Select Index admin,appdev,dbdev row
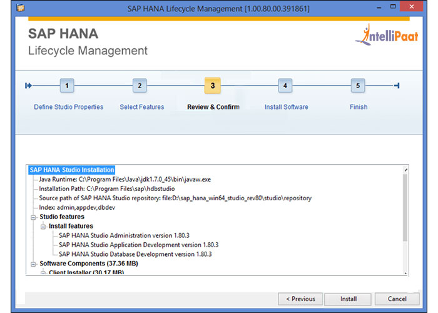The height and width of the screenshot is (313, 438). pyautogui.click(x=77, y=208)
